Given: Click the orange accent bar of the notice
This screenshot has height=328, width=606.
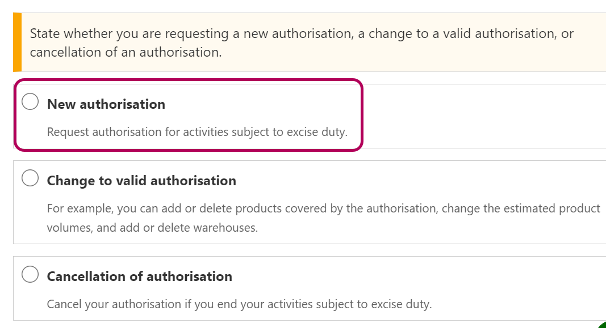Looking at the screenshot, I should 17,42.
